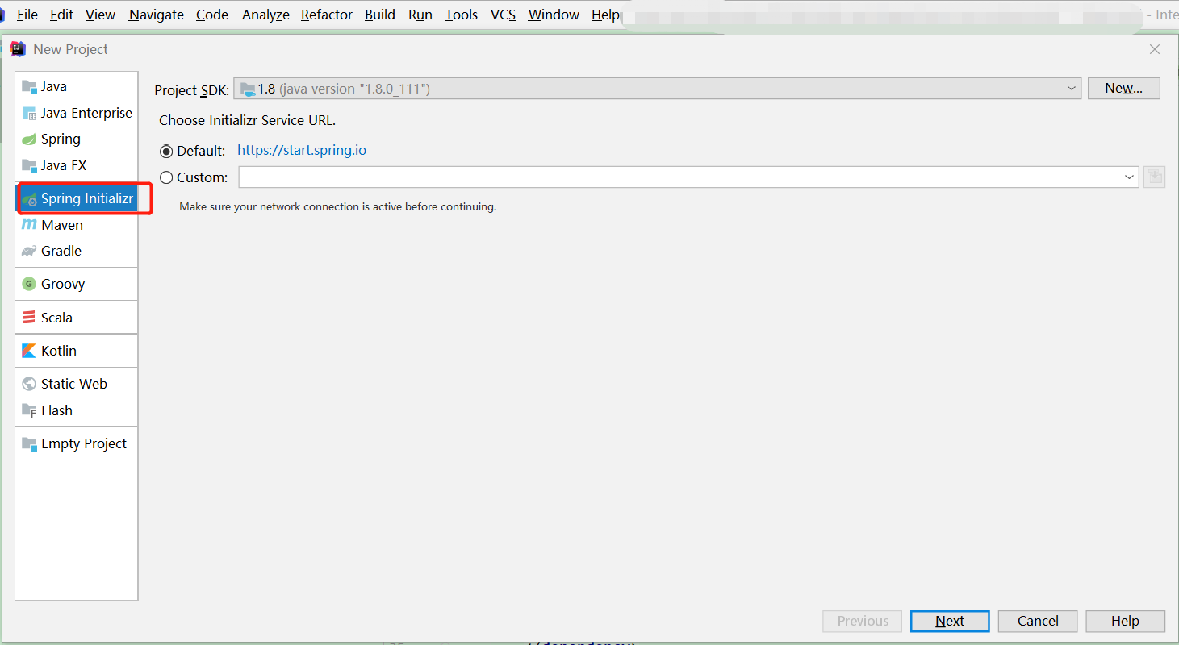Click the network connection notice text

337,207
